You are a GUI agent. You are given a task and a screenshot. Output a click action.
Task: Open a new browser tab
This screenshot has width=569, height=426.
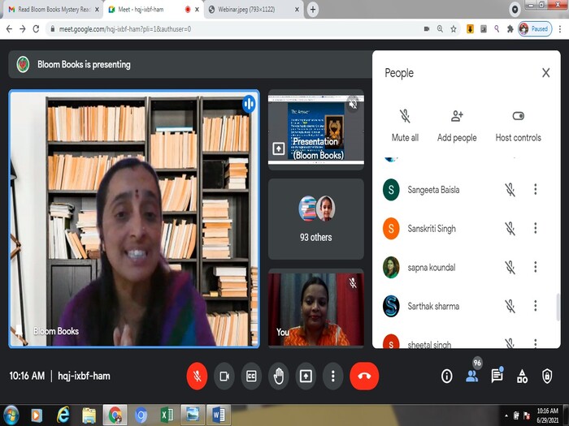click(313, 10)
